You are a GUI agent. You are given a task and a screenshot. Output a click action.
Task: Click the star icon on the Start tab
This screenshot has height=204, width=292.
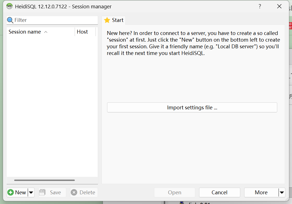pyautogui.click(x=107, y=20)
